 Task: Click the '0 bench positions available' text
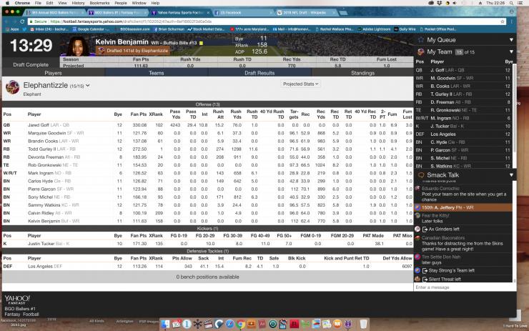[207, 277]
